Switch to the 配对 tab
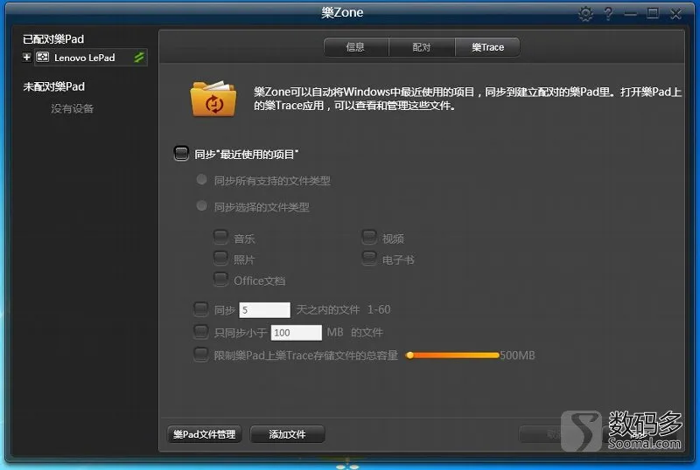This screenshot has height=470, width=700. 422,47
